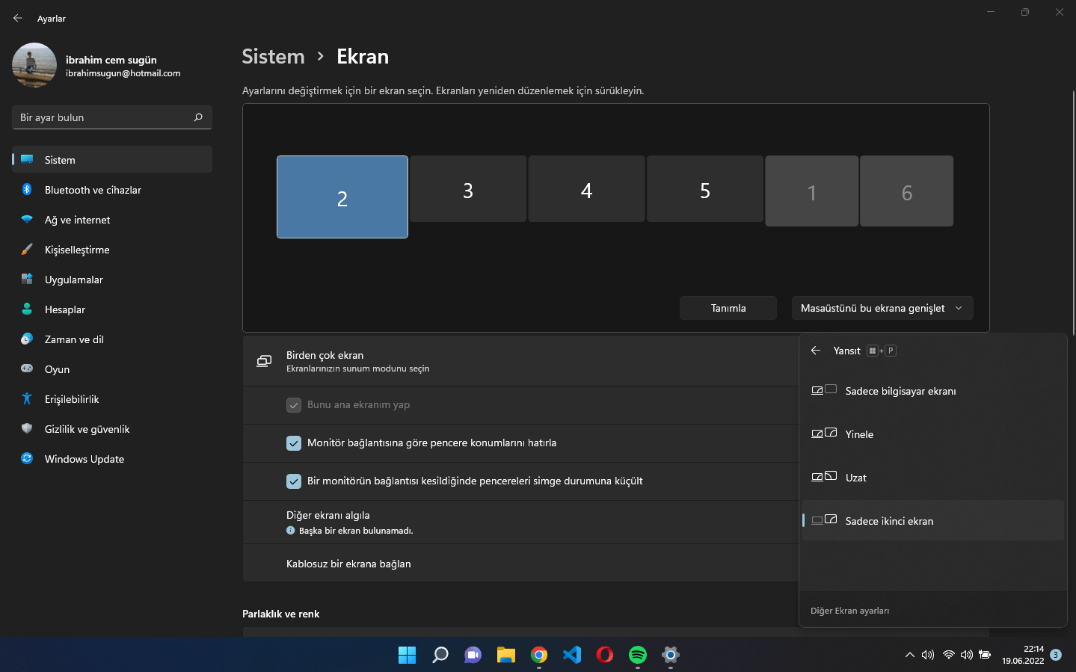Image resolution: width=1076 pixels, height=672 pixels.
Task: Open Spotify from the taskbar
Action: tap(637, 655)
